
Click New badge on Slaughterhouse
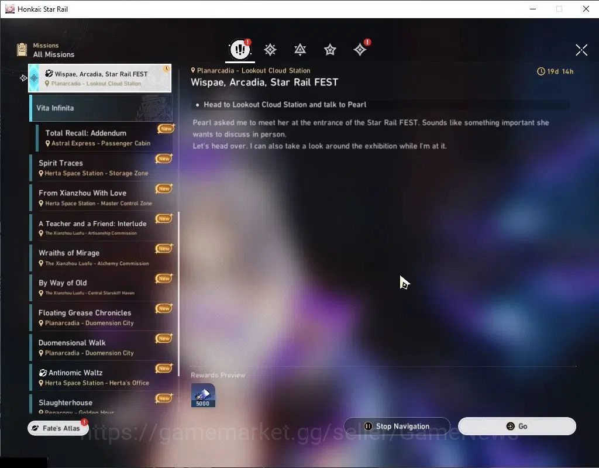[164, 398]
